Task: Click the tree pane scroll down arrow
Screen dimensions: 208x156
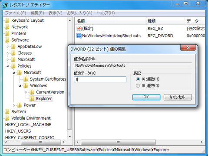Action: tap(70, 136)
